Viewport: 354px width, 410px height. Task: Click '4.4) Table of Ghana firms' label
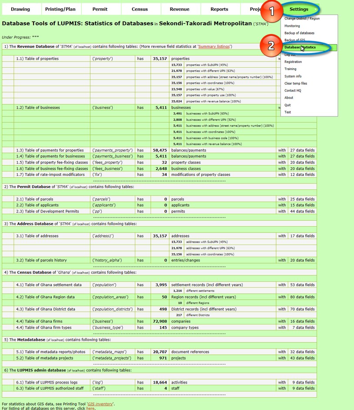(x=40, y=321)
